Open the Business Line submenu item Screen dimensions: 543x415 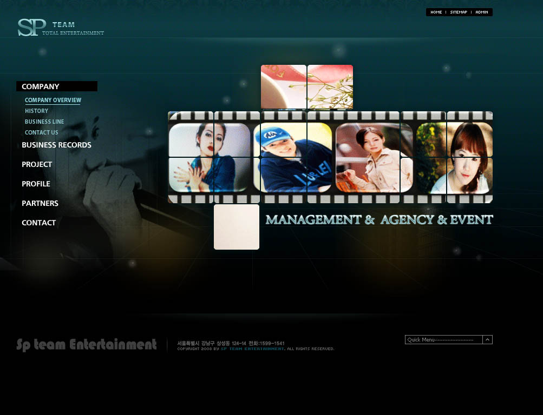44,122
